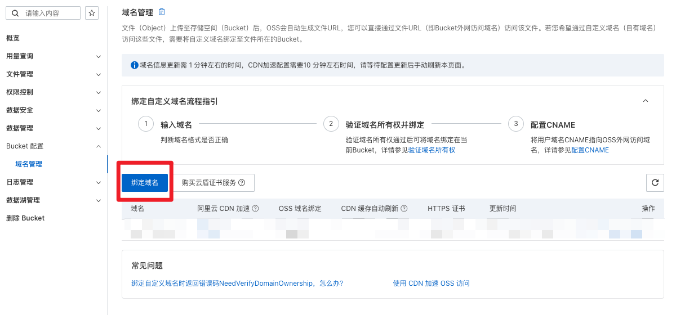Select 域名管理 in the sidebar
This screenshot has width=676, height=315.
pyautogui.click(x=29, y=164)
